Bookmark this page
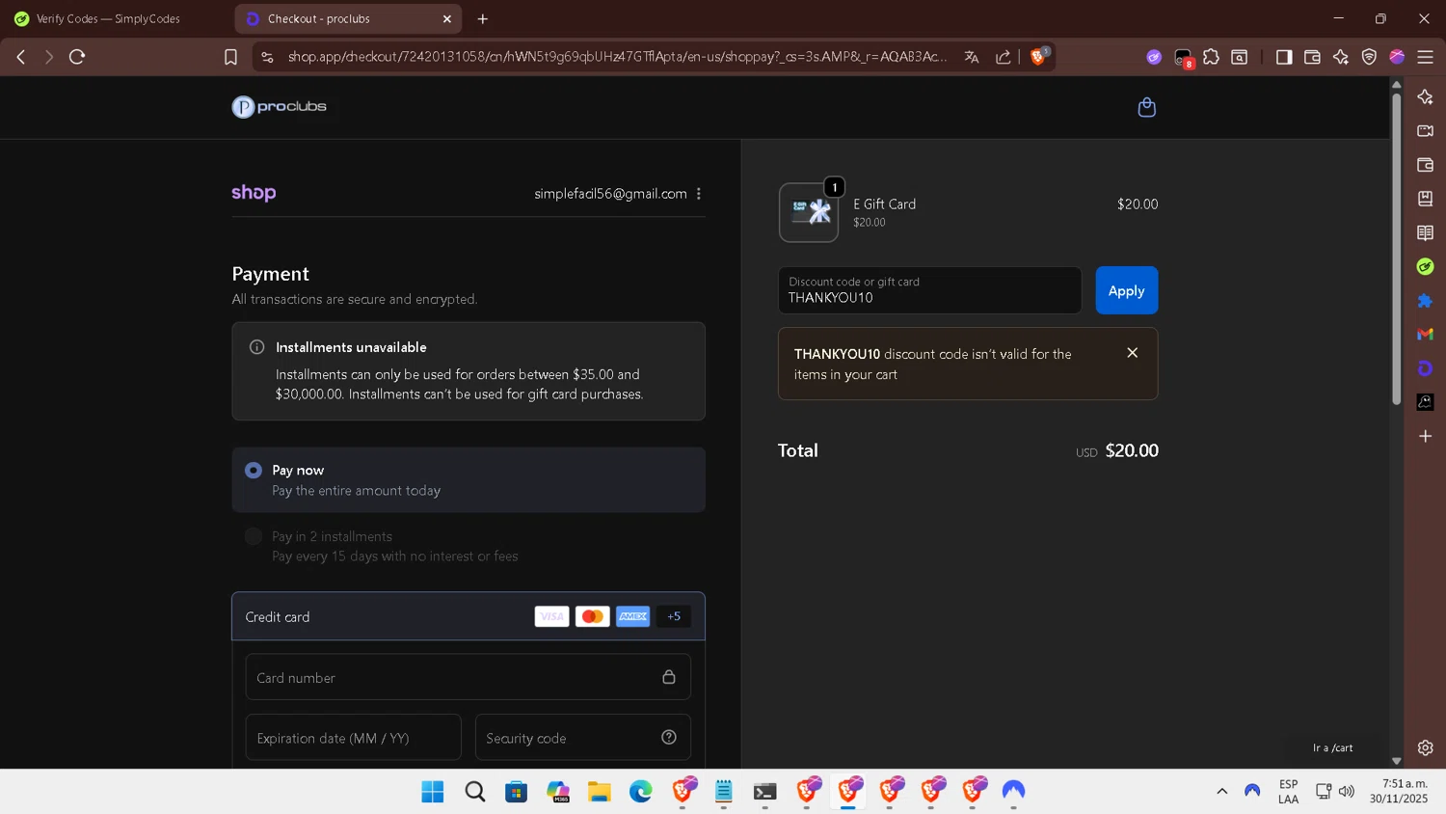The image size is (1446, 814). (230, 57)
